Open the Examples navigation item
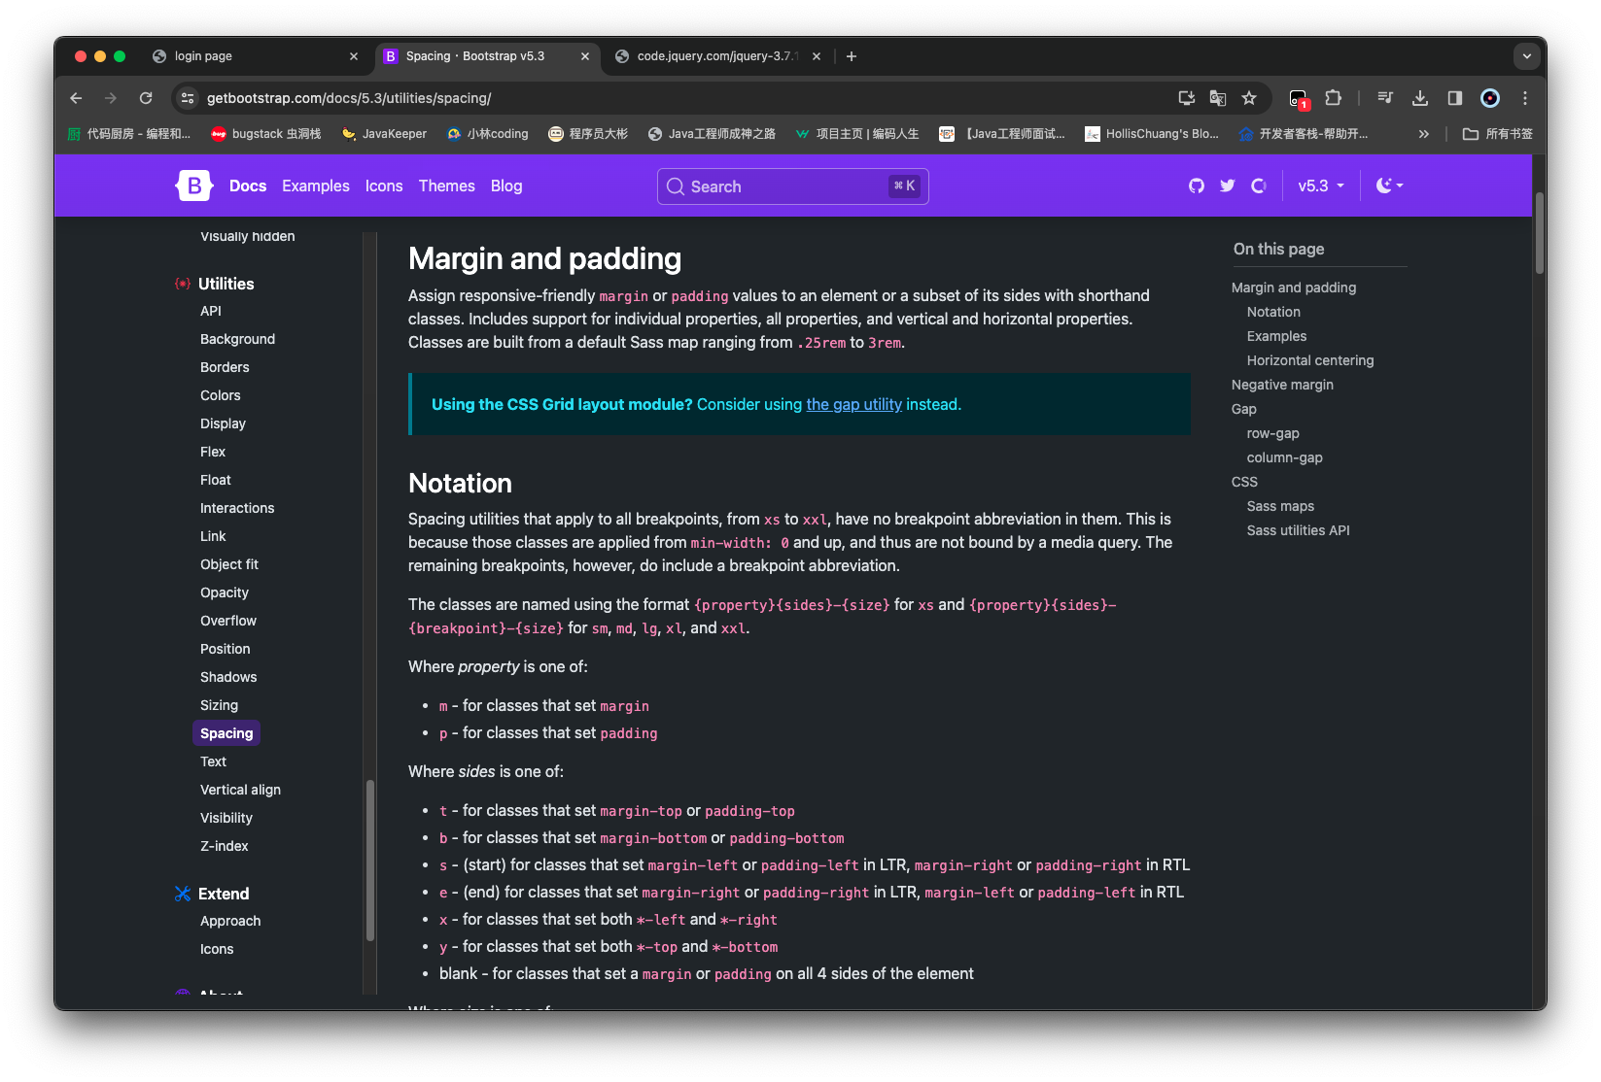 pyautogui.click(x=316, y=186)
